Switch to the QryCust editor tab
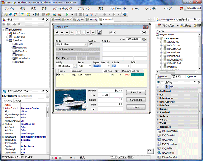Viewport: 203px width, 161px height. 79,20
